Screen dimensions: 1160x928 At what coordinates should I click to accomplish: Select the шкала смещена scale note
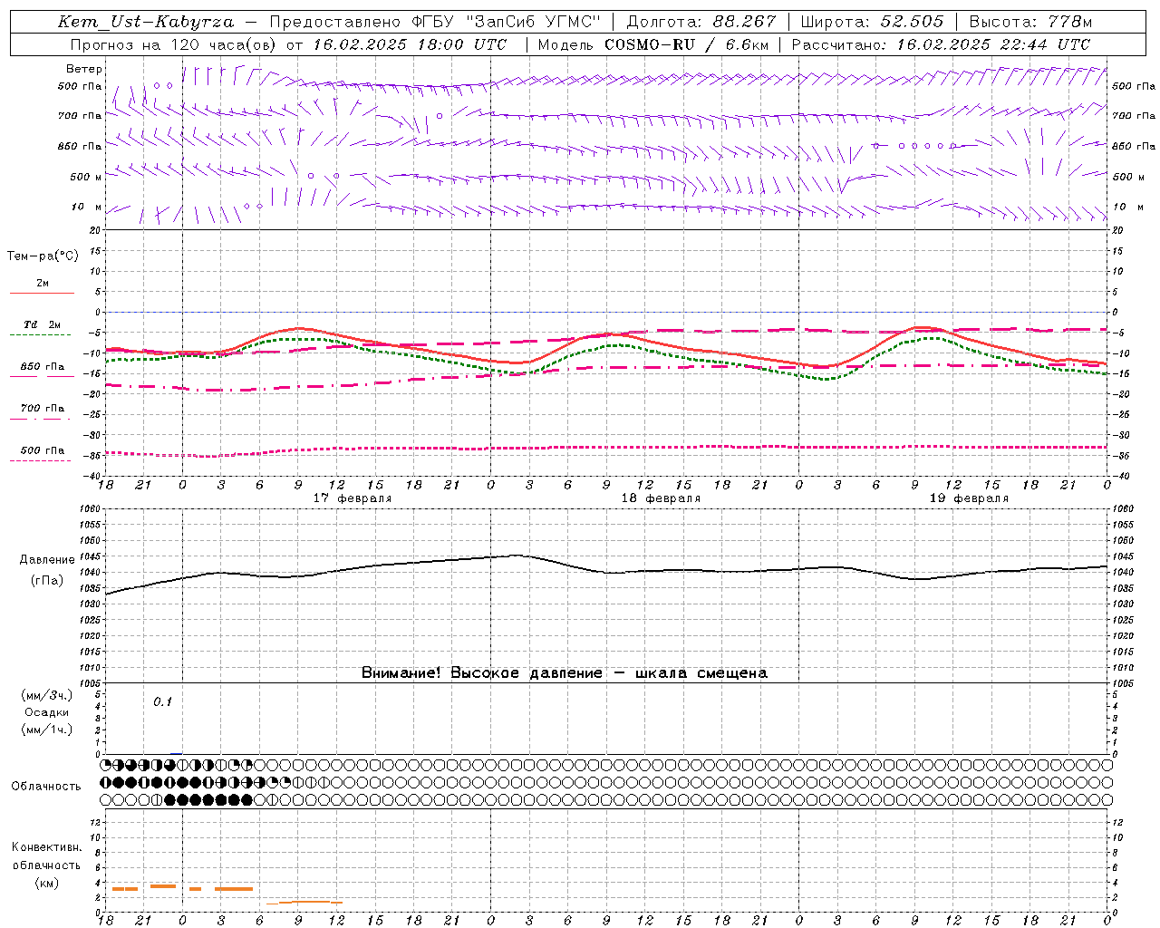click(x=701, y=673)
